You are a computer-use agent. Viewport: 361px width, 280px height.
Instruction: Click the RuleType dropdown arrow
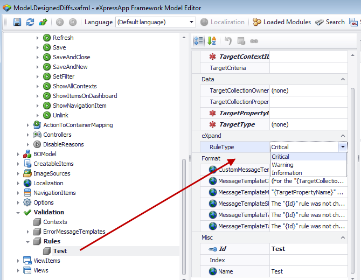click(343, 147)
